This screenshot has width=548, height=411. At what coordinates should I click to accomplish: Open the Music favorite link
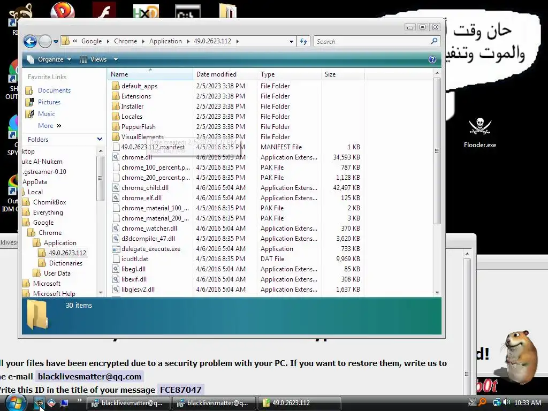tap(47, 114)
